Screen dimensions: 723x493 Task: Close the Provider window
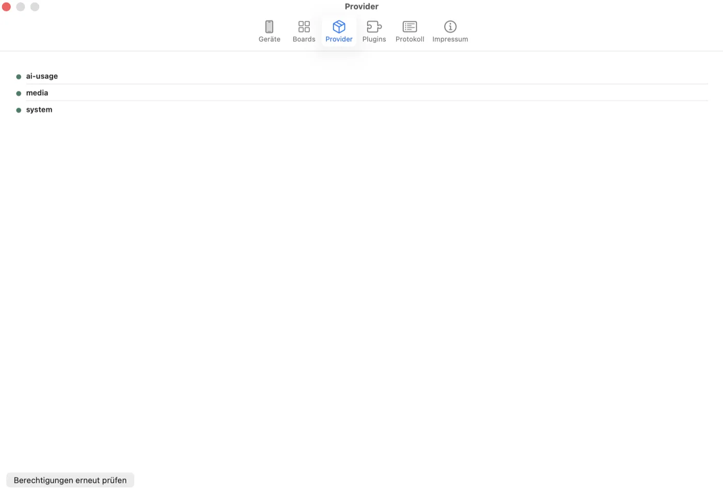6,7
